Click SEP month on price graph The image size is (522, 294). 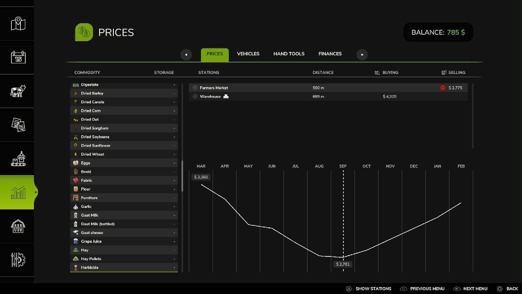click(343, 166)
